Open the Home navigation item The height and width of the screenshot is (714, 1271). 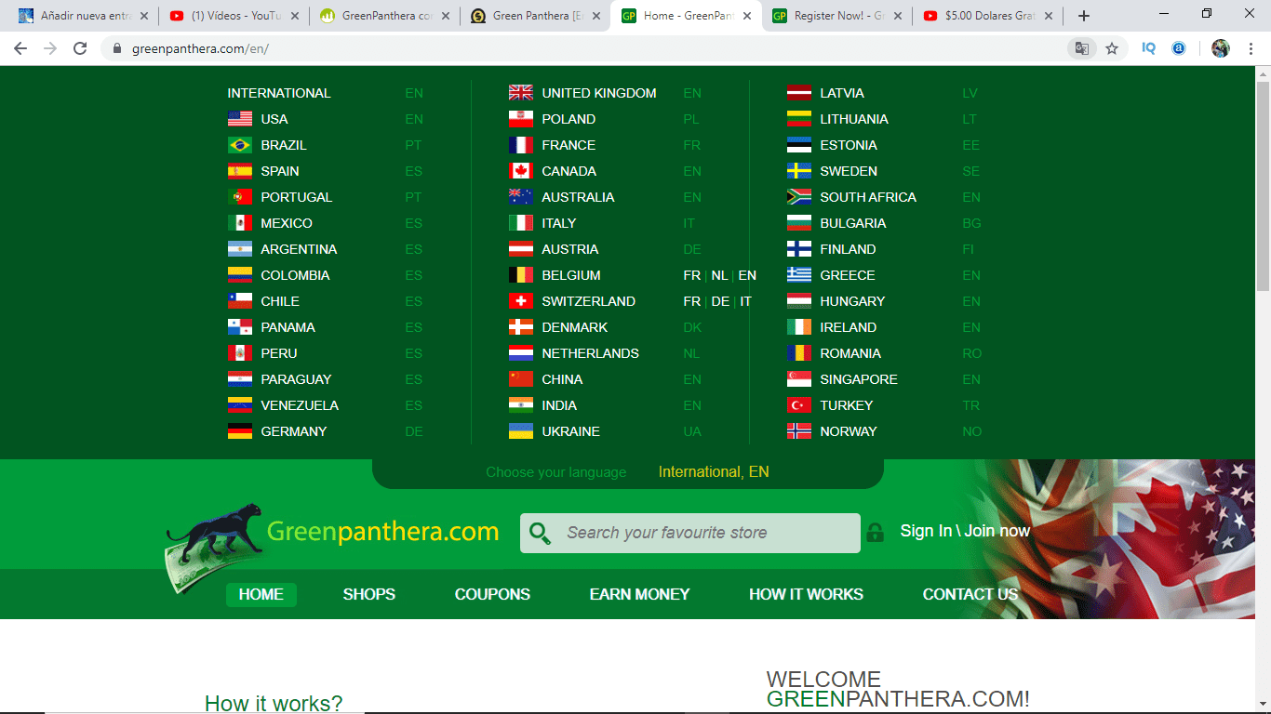pyautogui.click(x=261, y=595)
